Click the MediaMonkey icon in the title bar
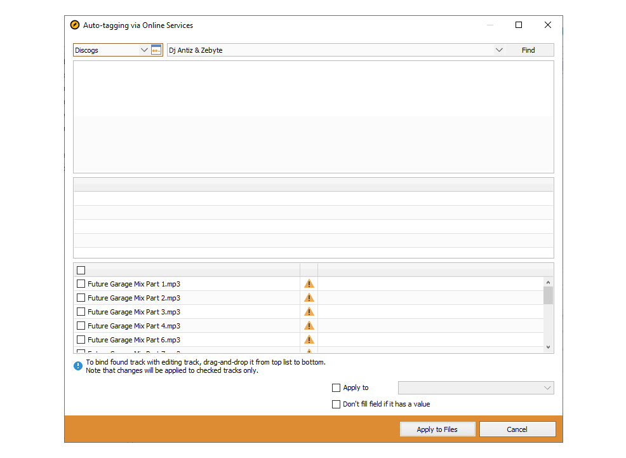This screenshot has width=626, height=458. point(75,25)
